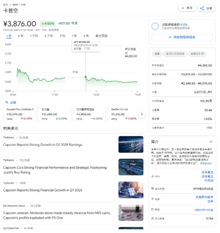This screenshot has height=233, width=220.
Task: Click the employee count 3,766
Action: click(209, 219)
